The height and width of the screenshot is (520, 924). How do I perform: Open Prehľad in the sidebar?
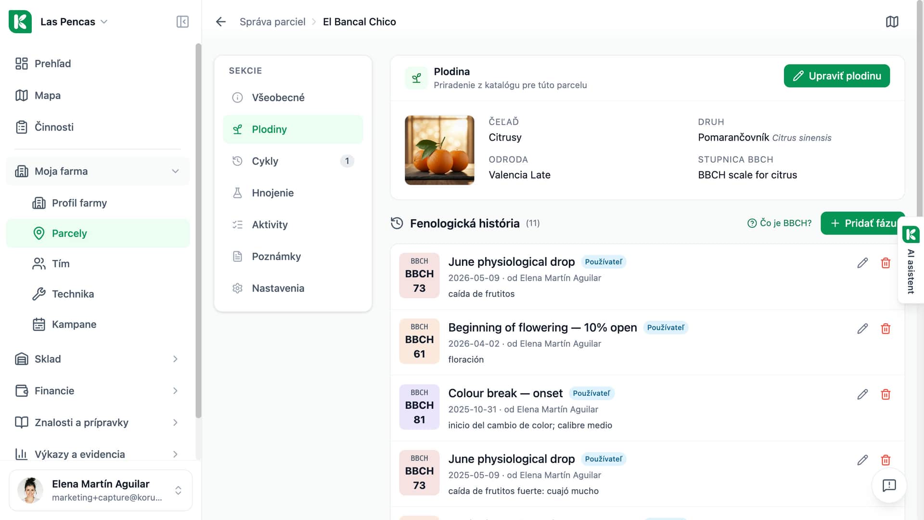(x=98, y=64)
